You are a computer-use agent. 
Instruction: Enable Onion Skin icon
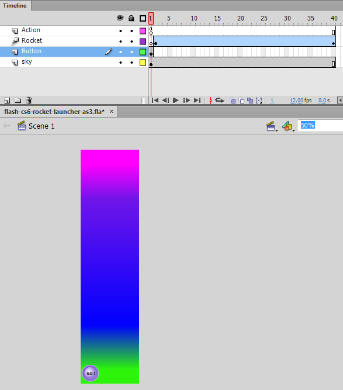(233, 101)
